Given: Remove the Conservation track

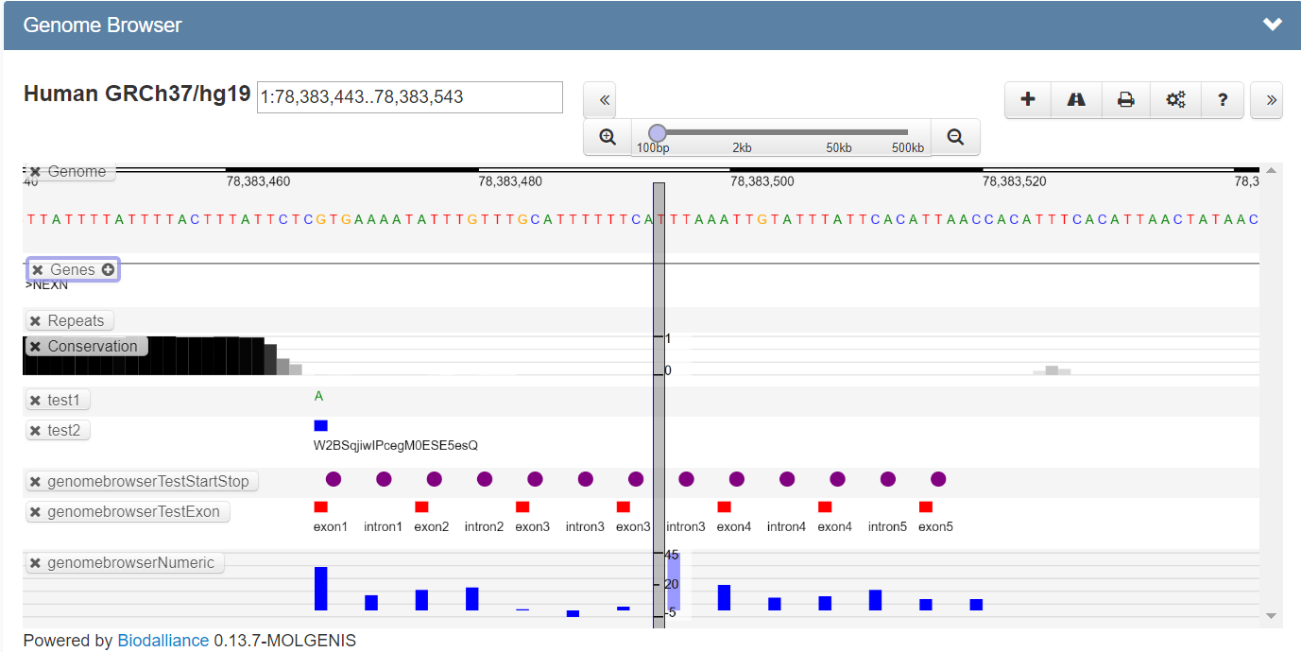Looking at the screenshot, I should tap(38, 346).
